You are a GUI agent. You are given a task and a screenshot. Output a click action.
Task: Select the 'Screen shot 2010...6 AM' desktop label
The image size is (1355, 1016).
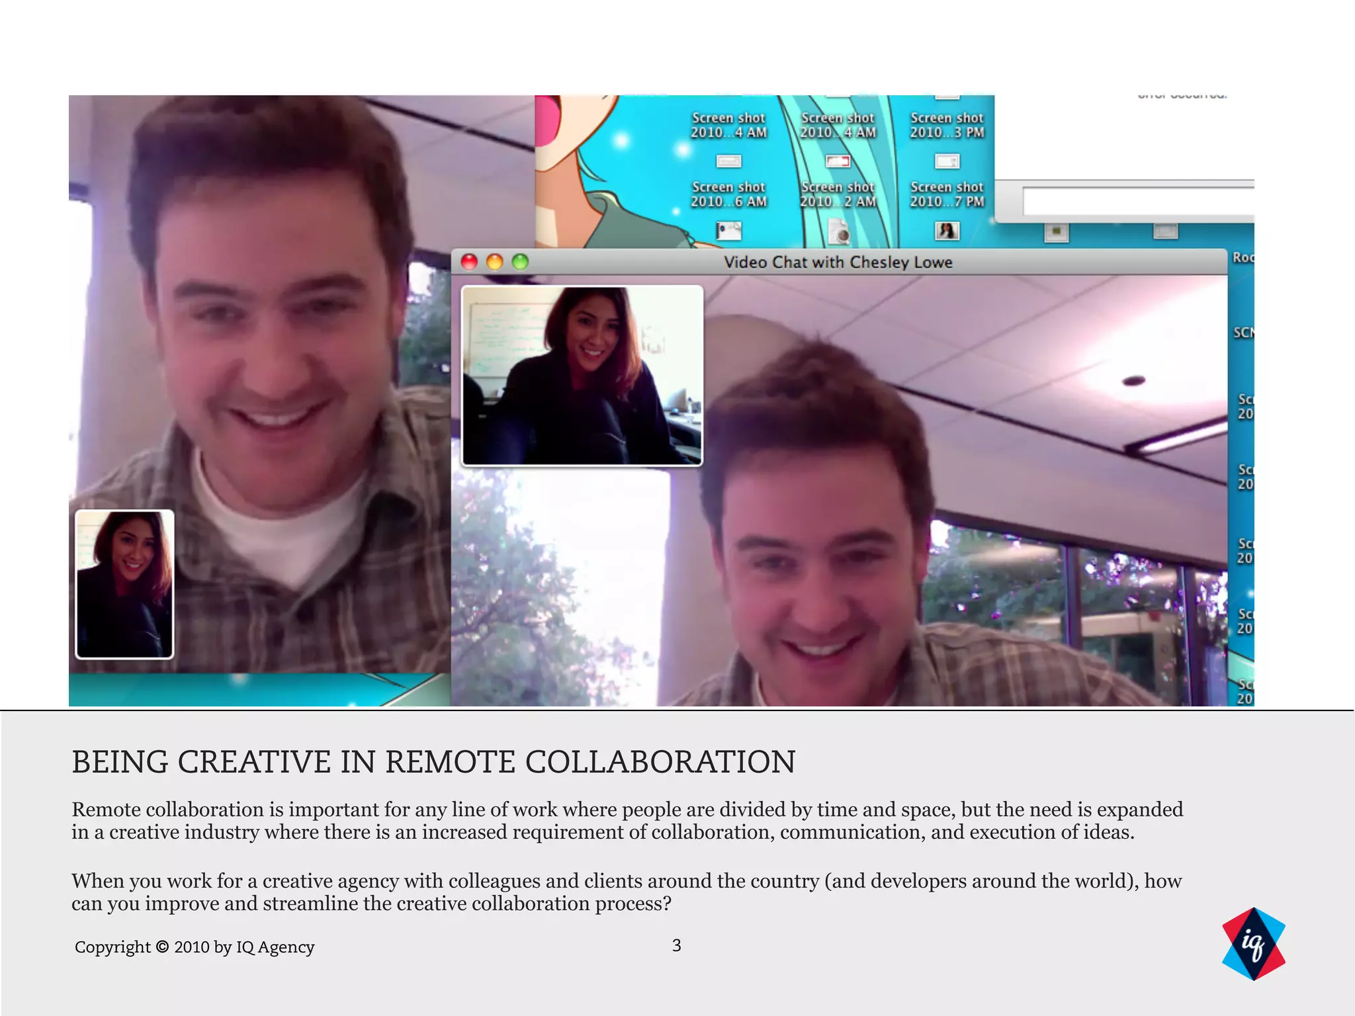coord(728,194)
